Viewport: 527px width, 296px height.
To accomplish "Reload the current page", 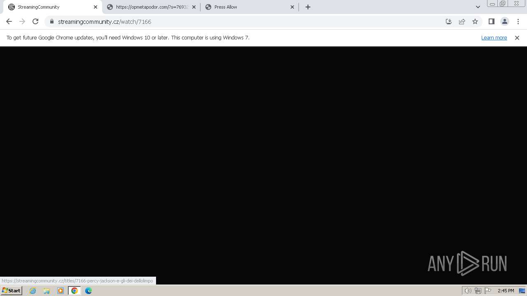I will pyautogui.click(x=35, y=21).
